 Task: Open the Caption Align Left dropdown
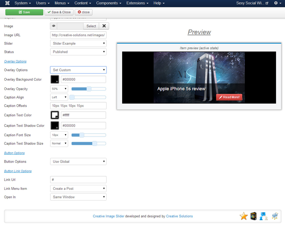coord(59,97)
